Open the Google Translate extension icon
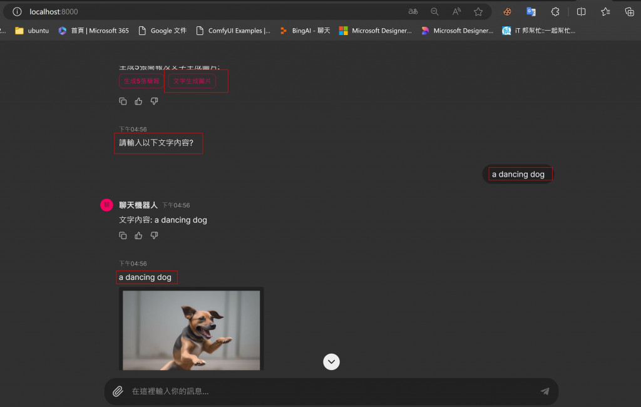This screenshot has width=641, height=407. click(x=531, y=11)
